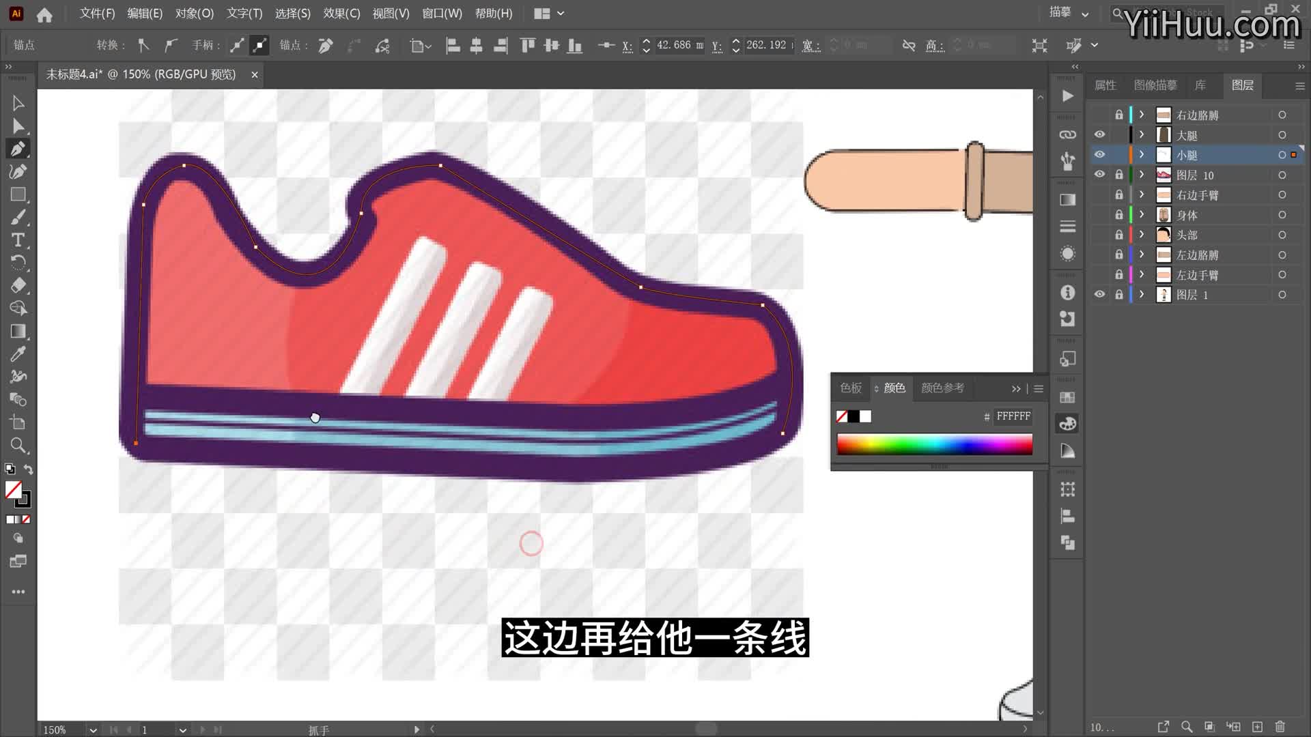Select the Eyedropper tool
The image size is (1311, 737).
(x=18, y=353)
